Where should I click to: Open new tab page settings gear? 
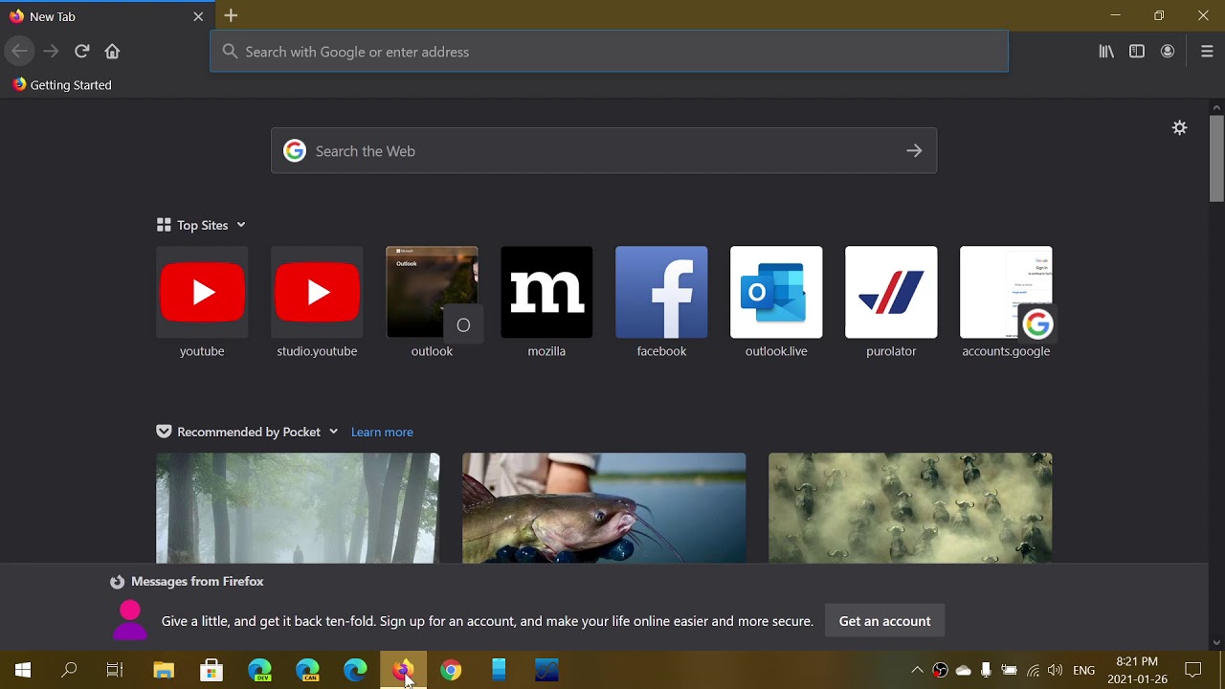[1180, 127]
